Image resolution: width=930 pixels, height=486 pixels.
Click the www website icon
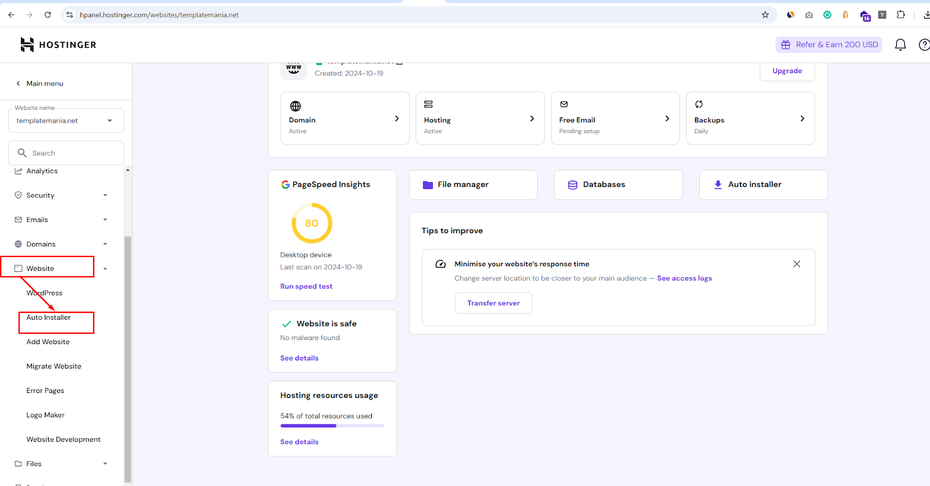pos(294,69)
